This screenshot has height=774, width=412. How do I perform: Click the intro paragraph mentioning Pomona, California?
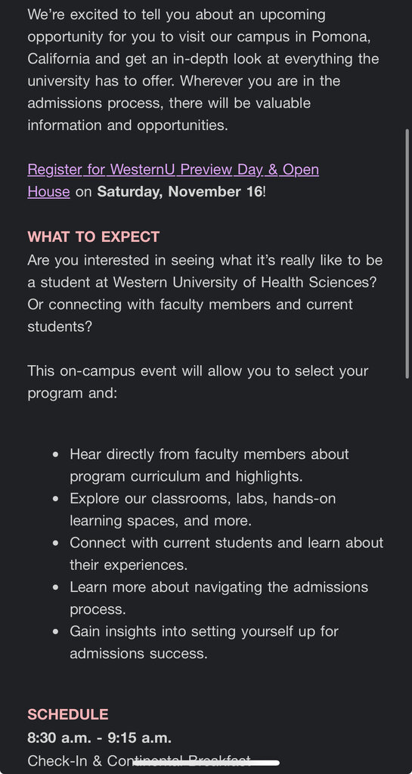[x=203, y=70]
